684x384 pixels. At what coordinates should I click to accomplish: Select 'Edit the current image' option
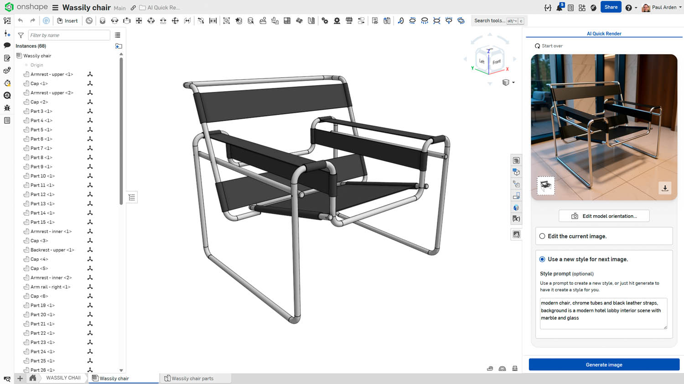[542, 236]
